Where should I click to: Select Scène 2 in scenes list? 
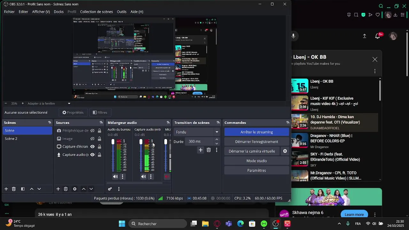tap(27, 139)
